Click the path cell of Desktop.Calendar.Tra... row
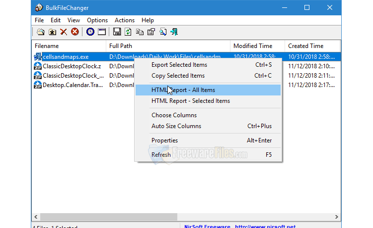 click(122, 85)
